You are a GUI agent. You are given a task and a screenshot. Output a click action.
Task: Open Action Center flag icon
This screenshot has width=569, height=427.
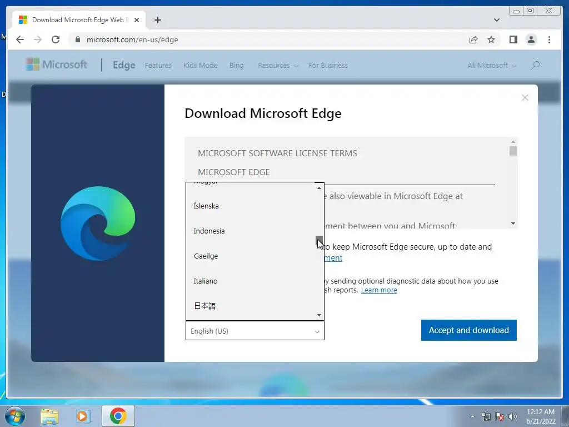pos(500,416)
